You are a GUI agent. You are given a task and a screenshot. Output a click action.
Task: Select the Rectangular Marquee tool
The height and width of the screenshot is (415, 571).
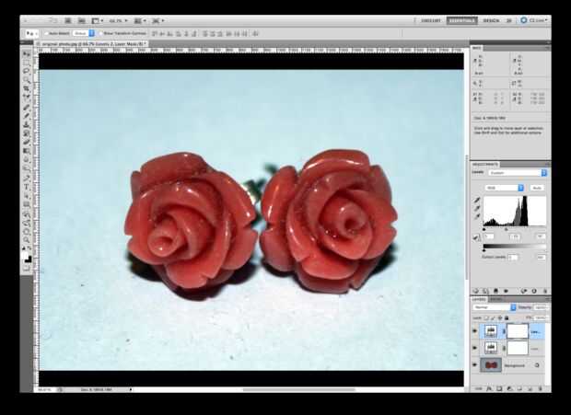(27, 63)
